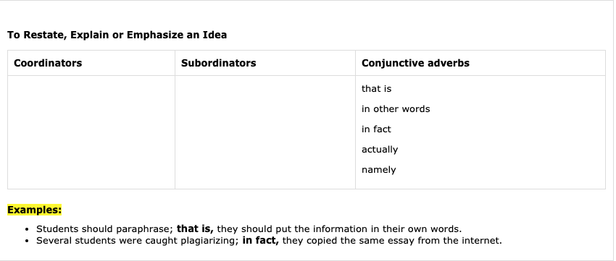Click the highlighted Examples: label
Screen dimensions: 616x261
click(x=35, y=210)
